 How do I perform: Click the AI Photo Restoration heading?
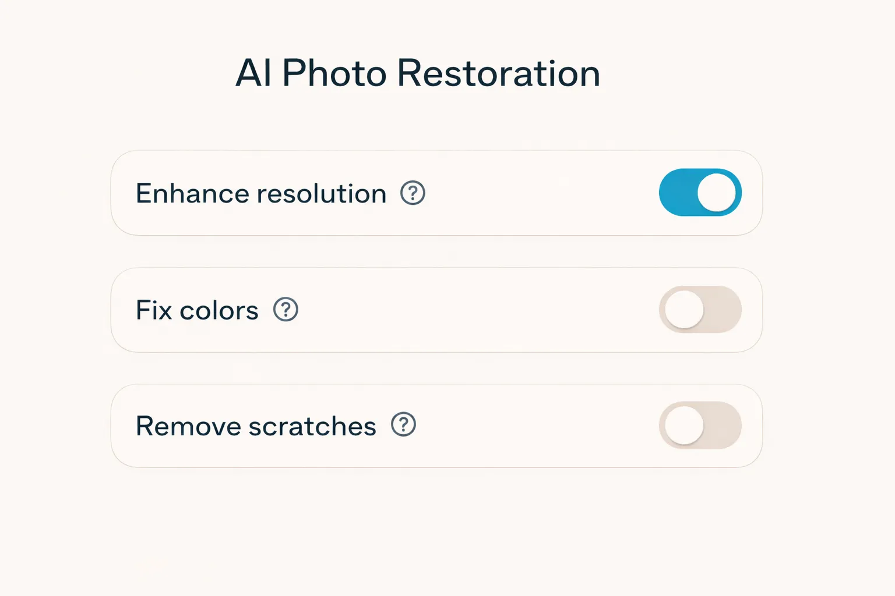coord(418,73)
